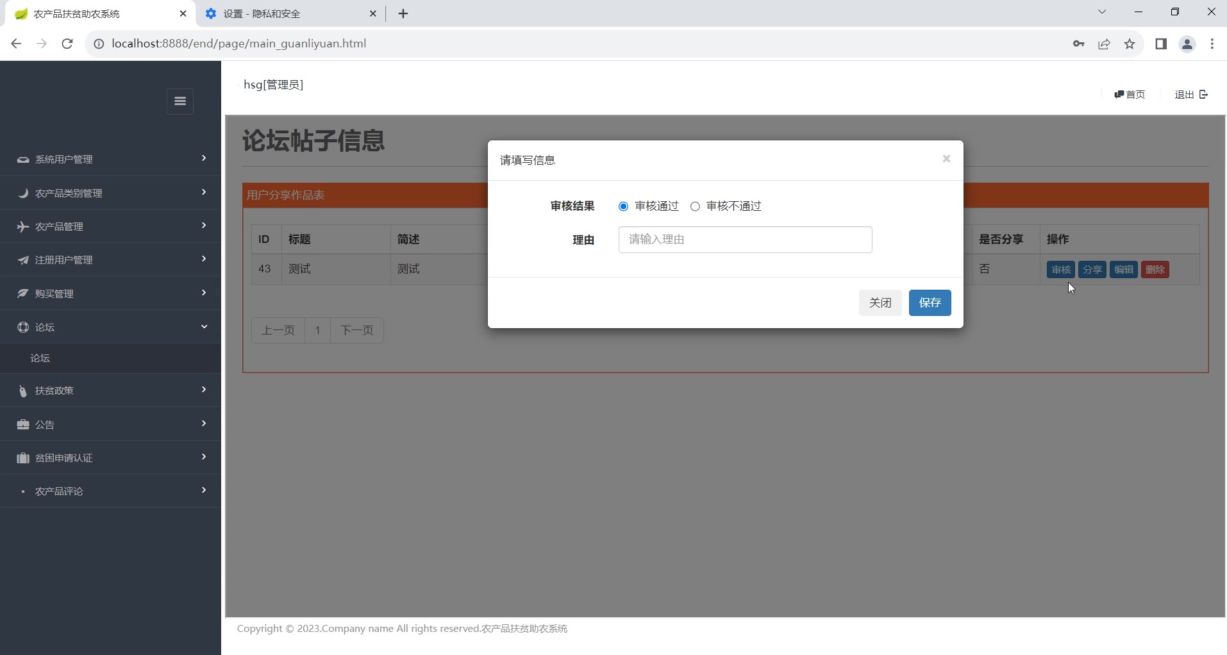Screen dimensions: 1227x655
Task: Select page 1 in pagination
Action: tap(317, 331)
